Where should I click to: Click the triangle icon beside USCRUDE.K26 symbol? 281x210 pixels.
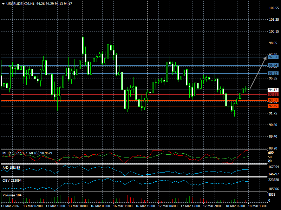click(3, 3)
